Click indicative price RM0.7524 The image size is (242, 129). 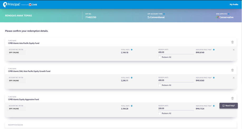click(200, 109)
